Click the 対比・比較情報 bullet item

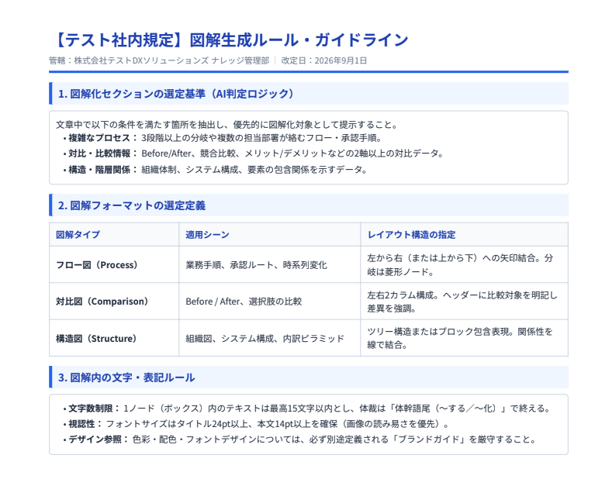[254, 153]
